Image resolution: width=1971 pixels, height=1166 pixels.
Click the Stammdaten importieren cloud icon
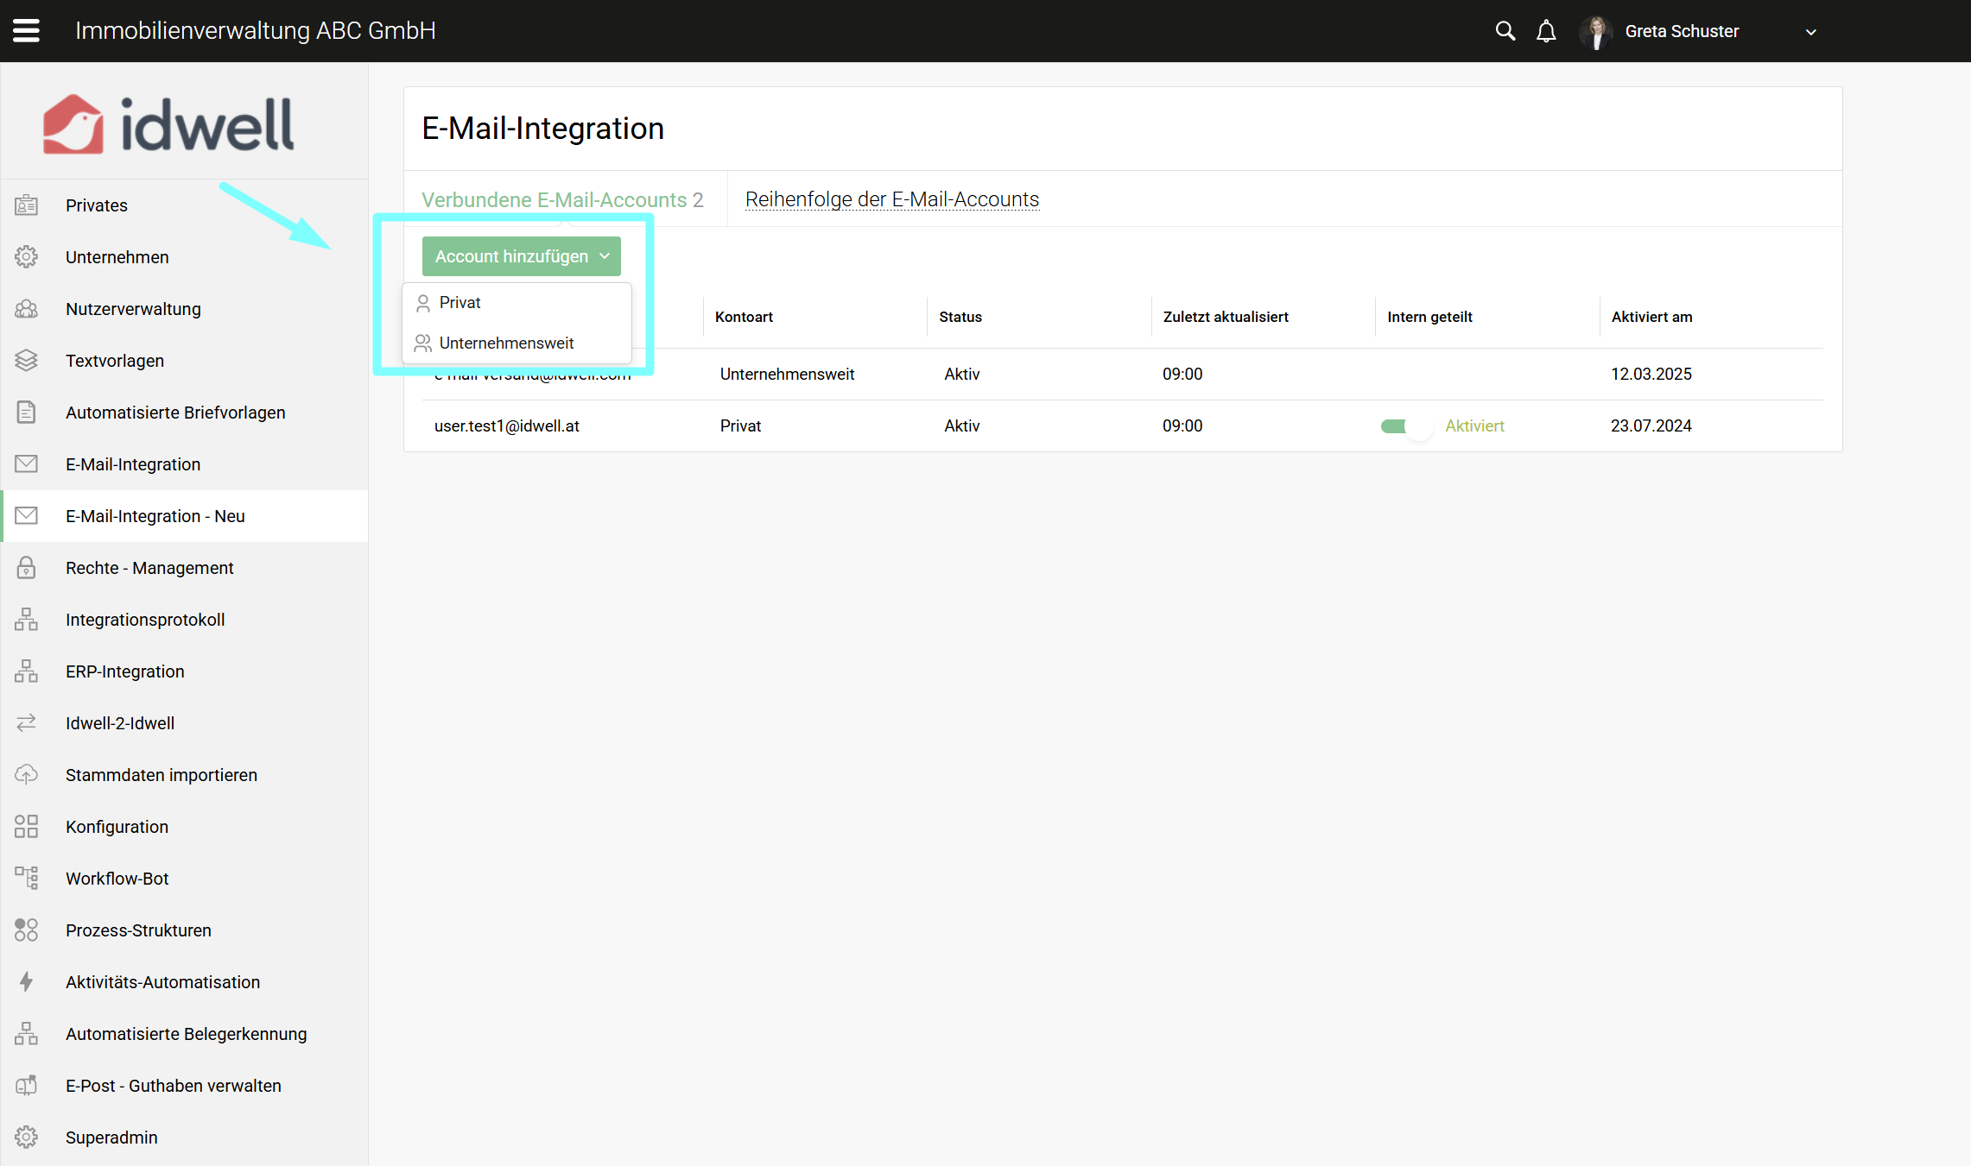pyautogui.click(x=26, y=775)
